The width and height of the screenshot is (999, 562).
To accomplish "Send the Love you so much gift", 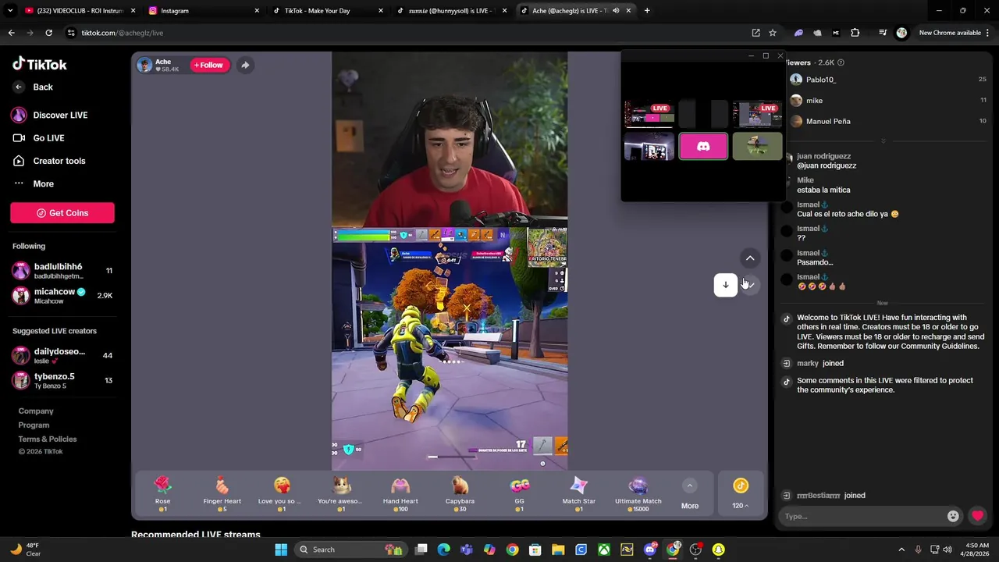I will click(281, 495).
